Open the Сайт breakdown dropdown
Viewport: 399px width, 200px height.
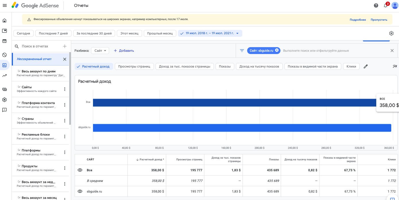coord(100,51)
